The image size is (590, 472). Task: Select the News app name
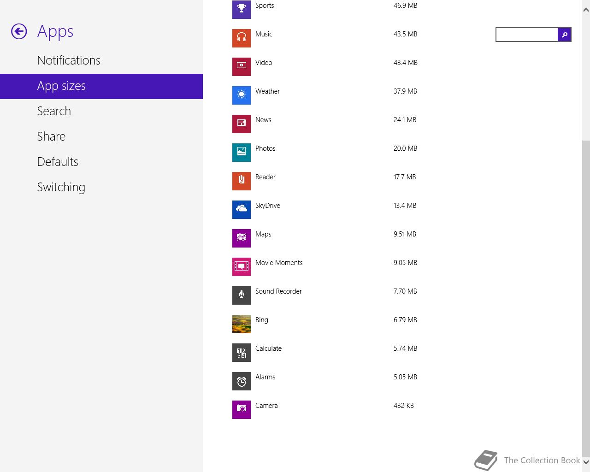263,120
